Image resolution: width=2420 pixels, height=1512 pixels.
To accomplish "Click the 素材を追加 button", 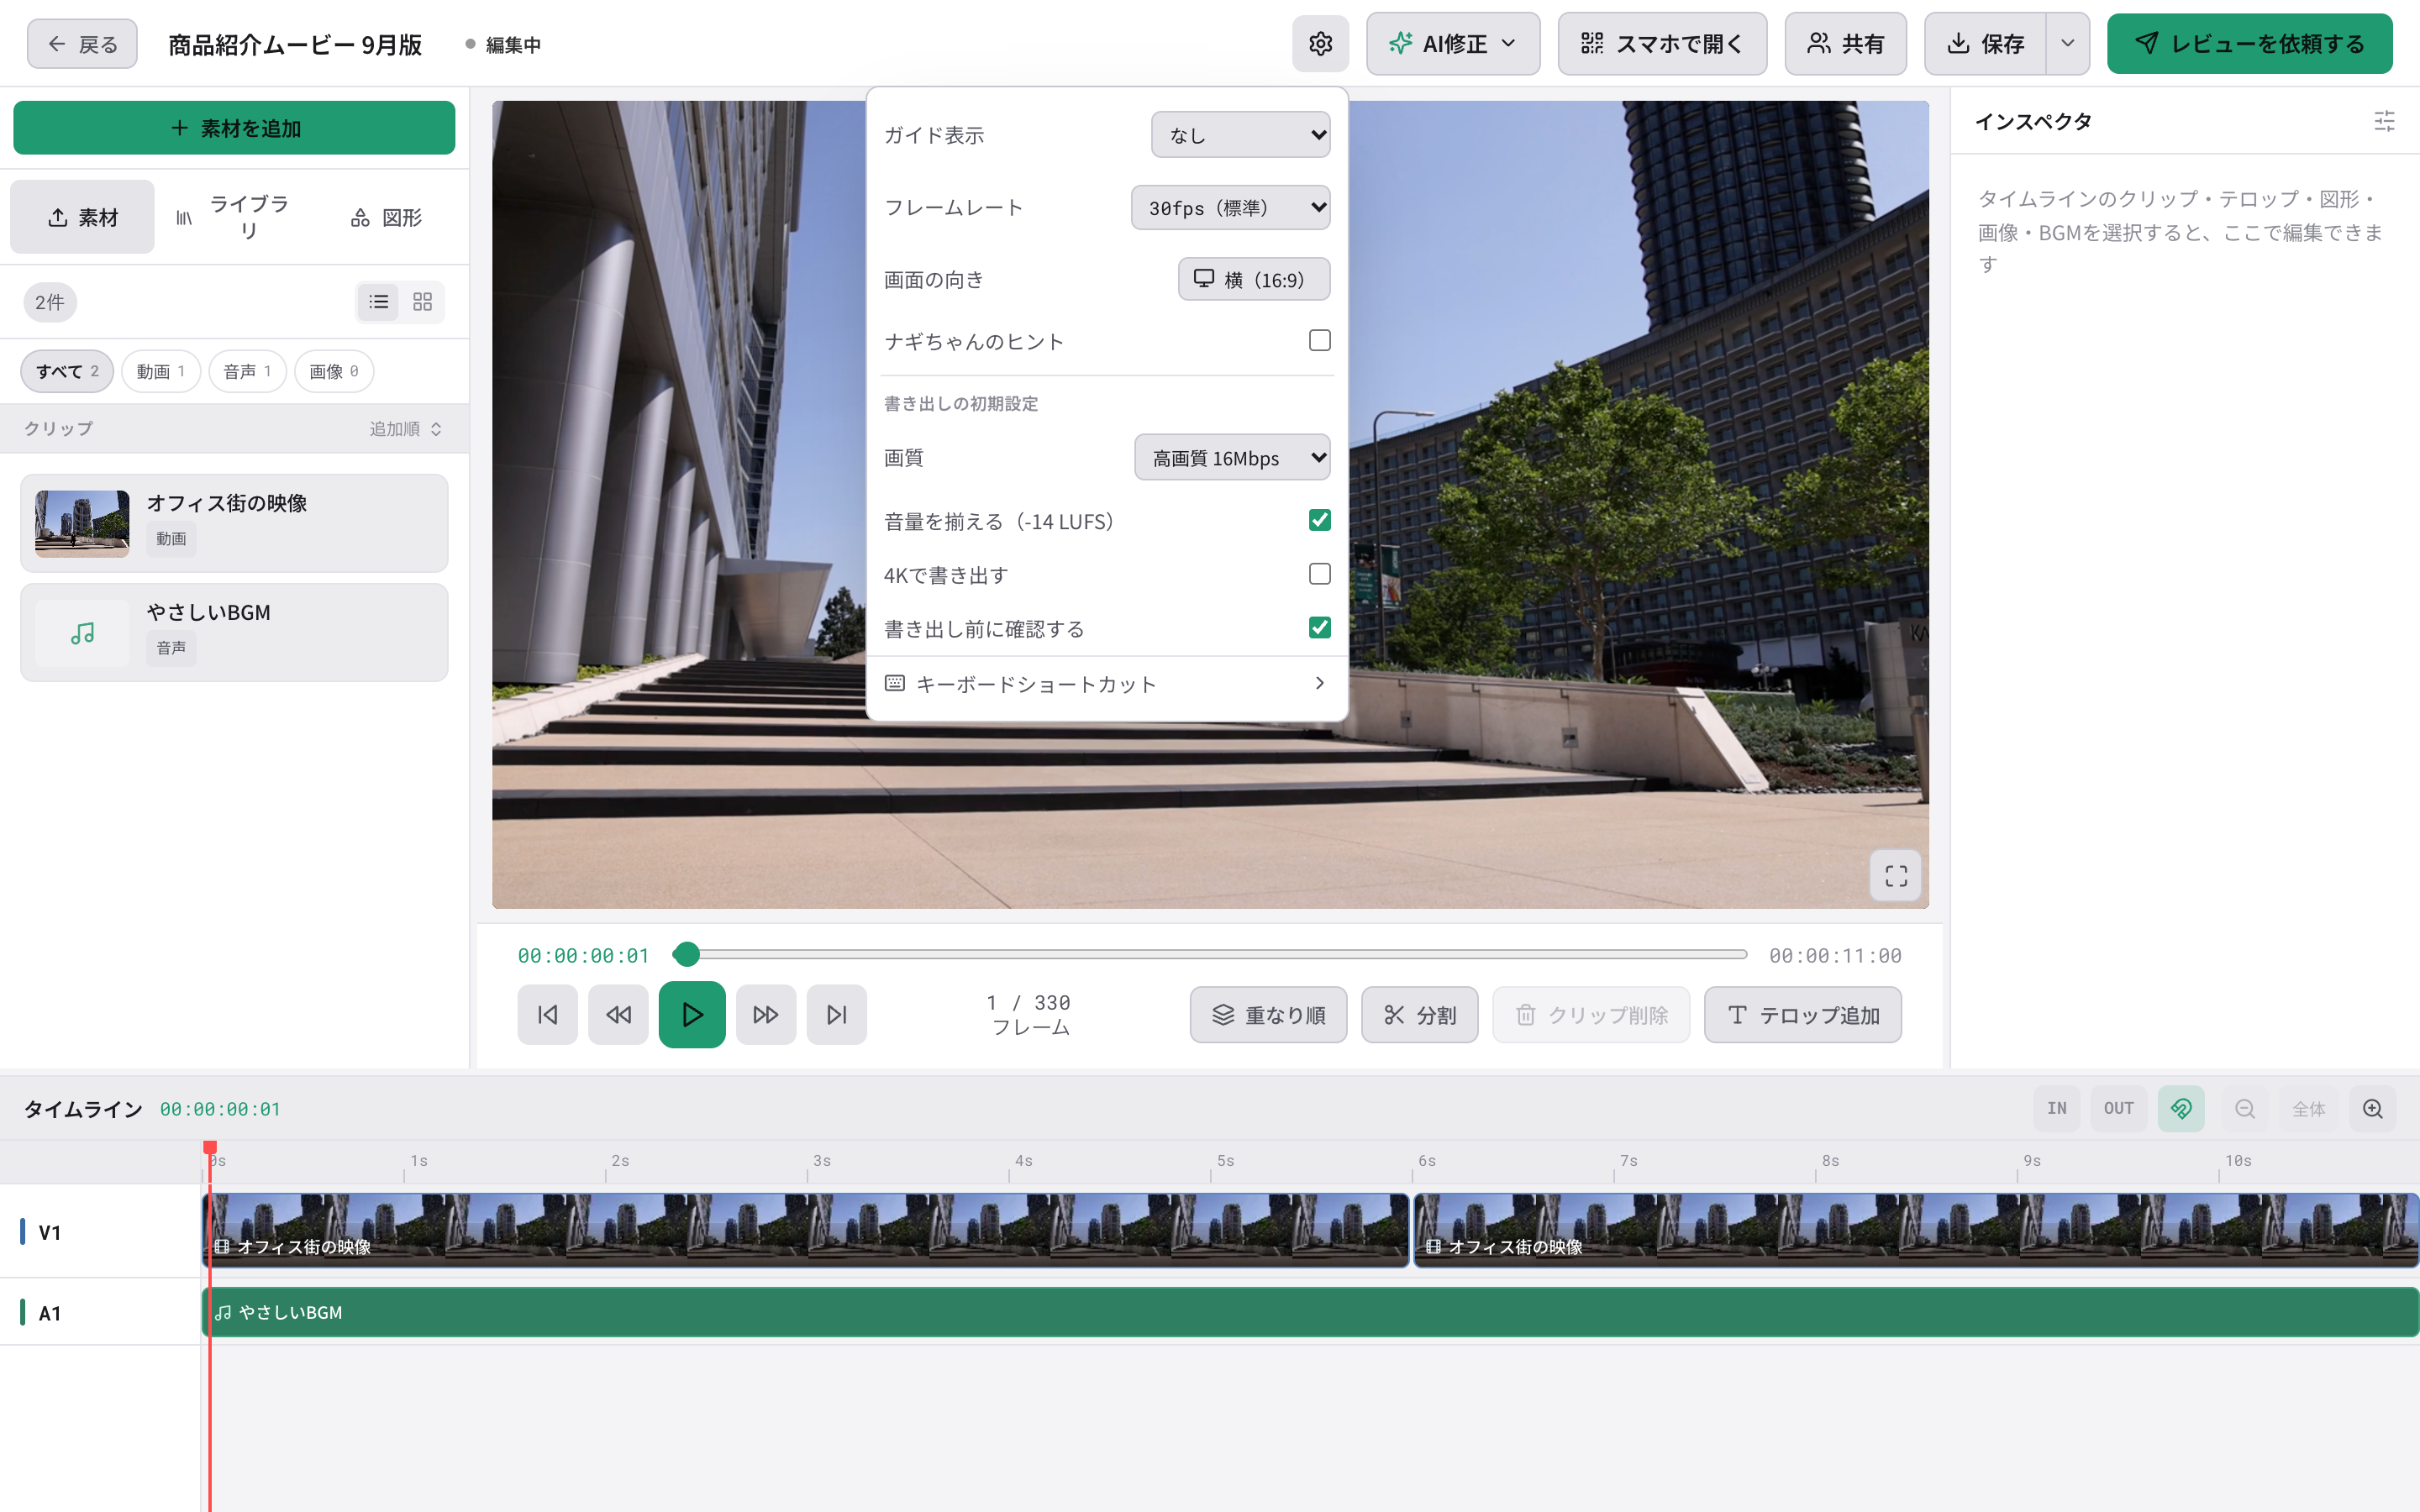I will 234,128.
